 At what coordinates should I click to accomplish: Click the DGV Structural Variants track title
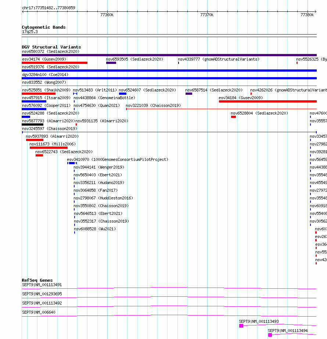[51, 47]
